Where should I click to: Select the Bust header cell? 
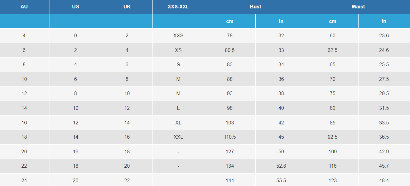pyautogui.click(x=255, y=7)
